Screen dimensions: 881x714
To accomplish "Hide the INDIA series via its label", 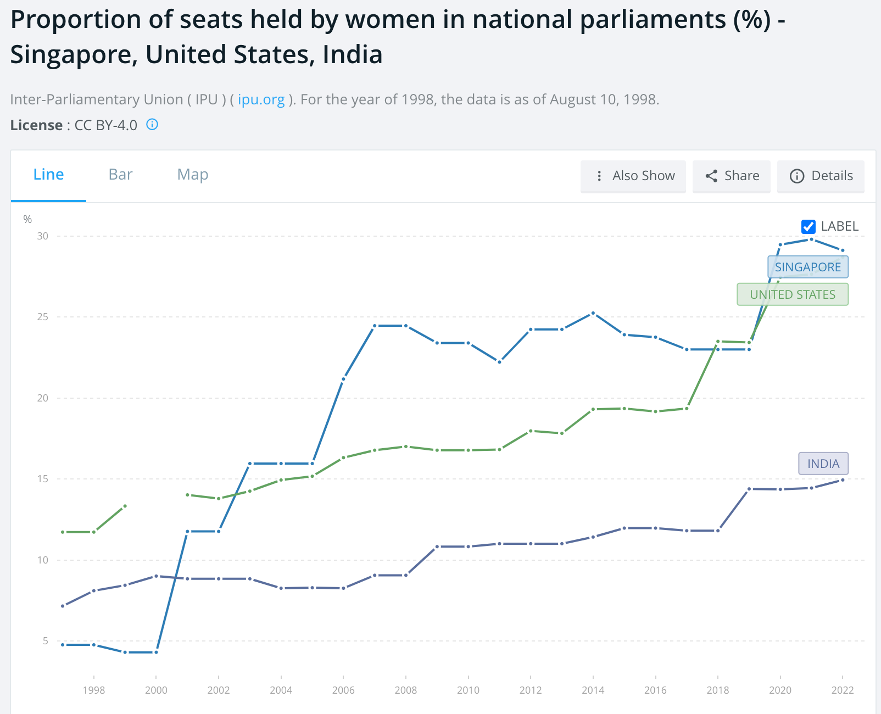I will (823, 464).
